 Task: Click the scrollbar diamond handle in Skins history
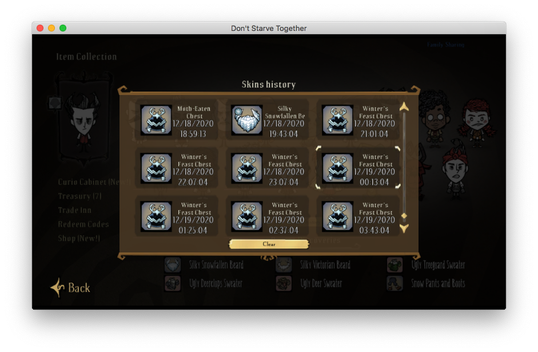pos(404,216)
